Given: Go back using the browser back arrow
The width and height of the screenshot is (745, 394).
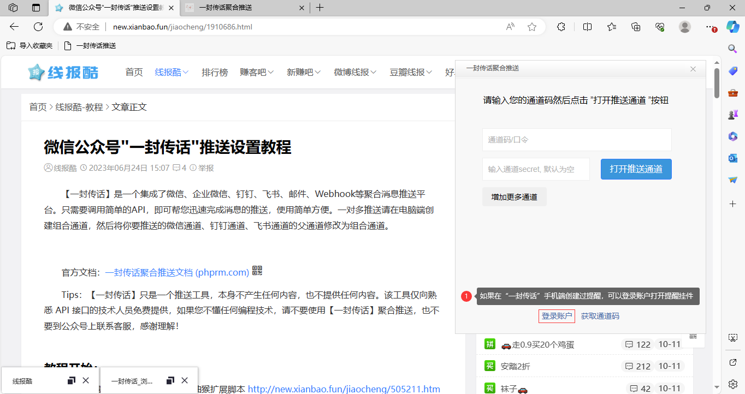Looking at the screenshot, I should tap(14, 27).
